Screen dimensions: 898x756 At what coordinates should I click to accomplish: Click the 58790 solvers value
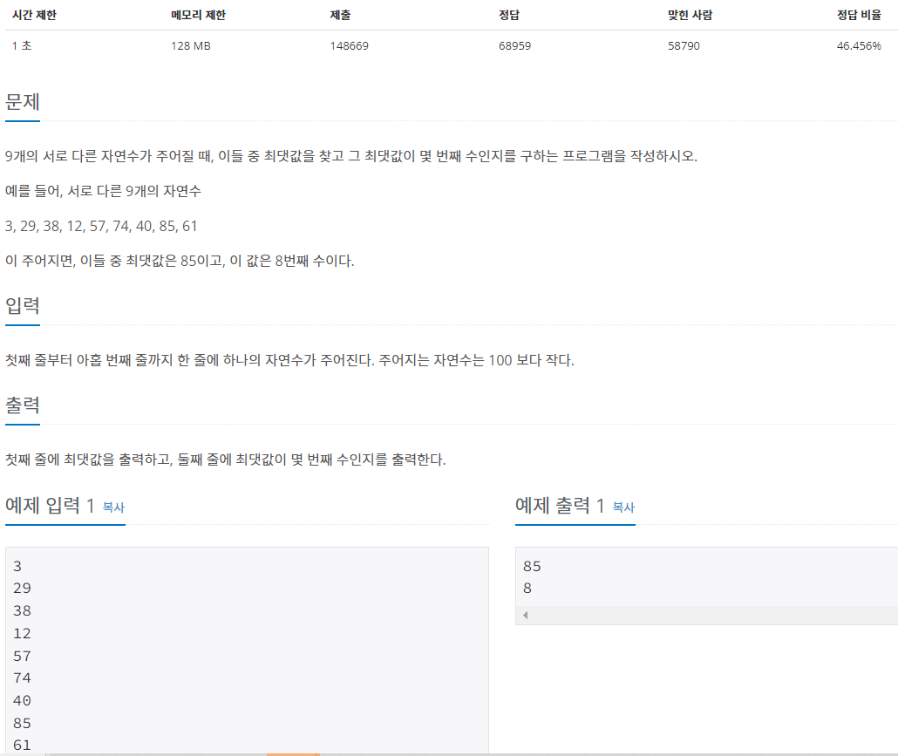(x=684, y=46)
